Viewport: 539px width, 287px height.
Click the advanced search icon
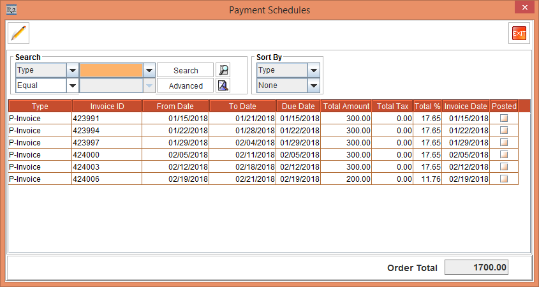223,85
